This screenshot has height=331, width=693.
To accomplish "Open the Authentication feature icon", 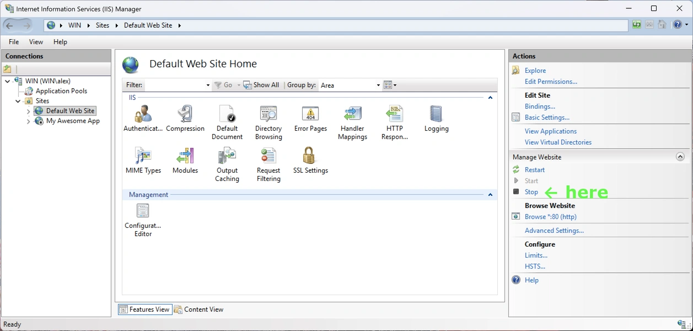I will [143, 119].
